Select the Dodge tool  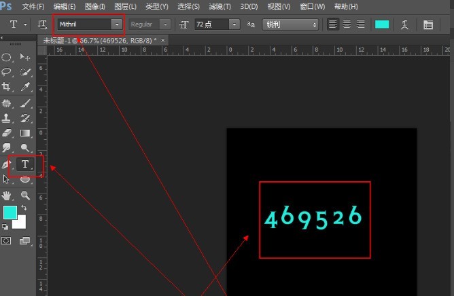click(x=25, y=147)
